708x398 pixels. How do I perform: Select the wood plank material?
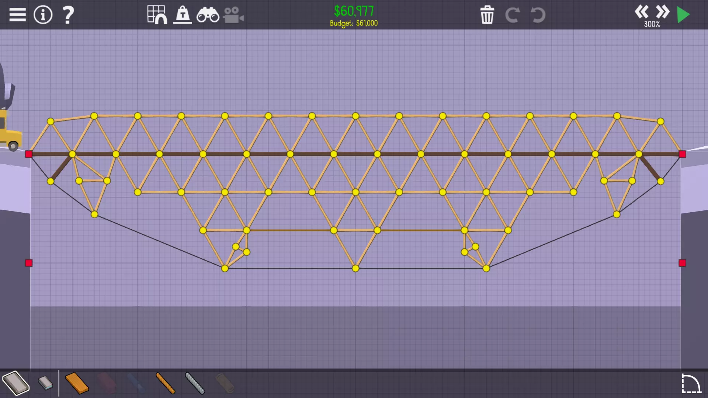click(77, 383)
